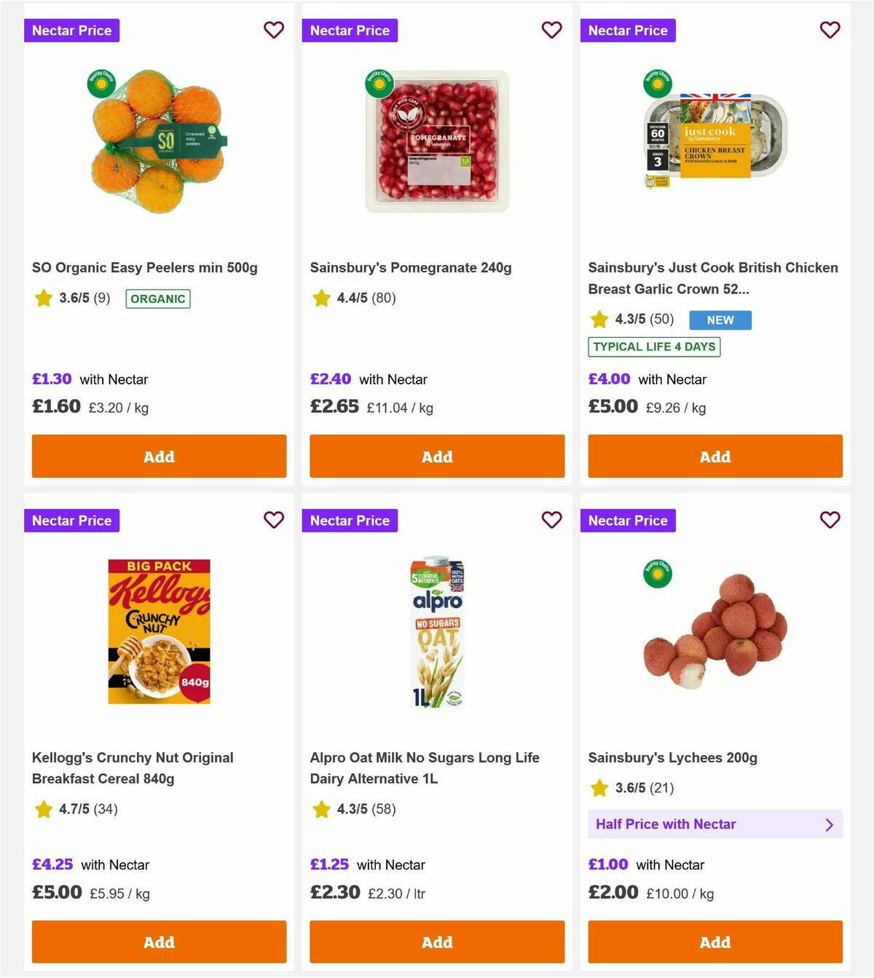
Task: Select the Nectar Price badge on Pomegranate
Action: coord(350,30)
